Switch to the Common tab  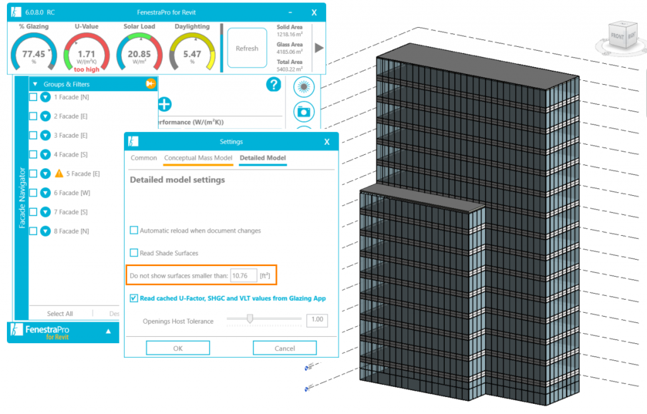tap(143, 157)
